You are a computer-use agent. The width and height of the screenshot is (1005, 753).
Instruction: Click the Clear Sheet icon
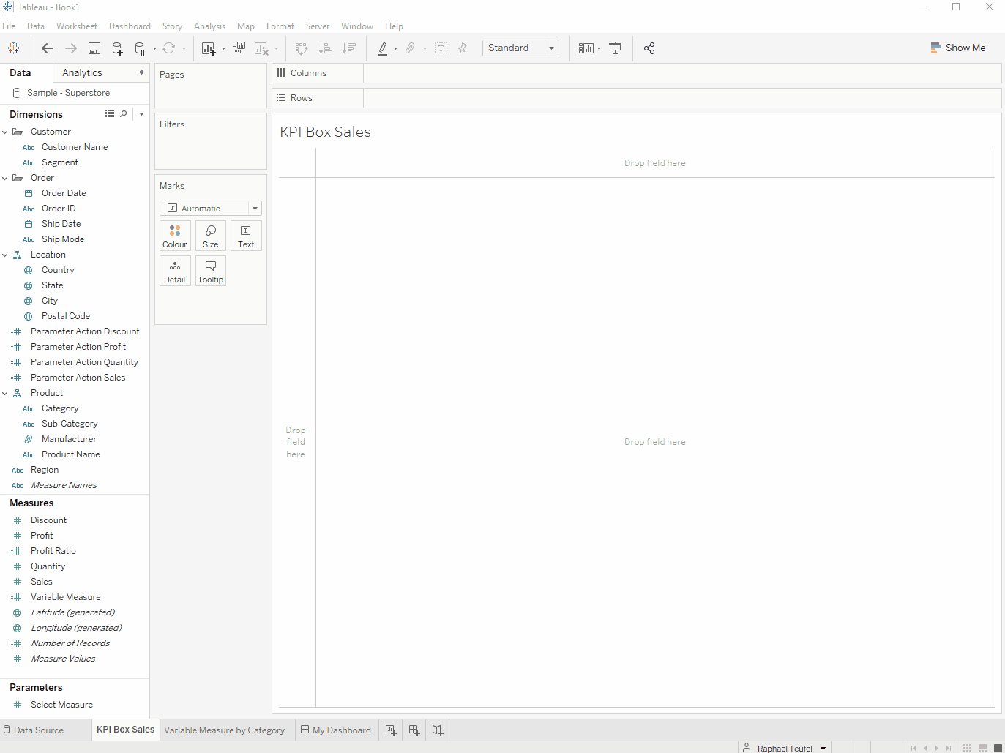261,48
